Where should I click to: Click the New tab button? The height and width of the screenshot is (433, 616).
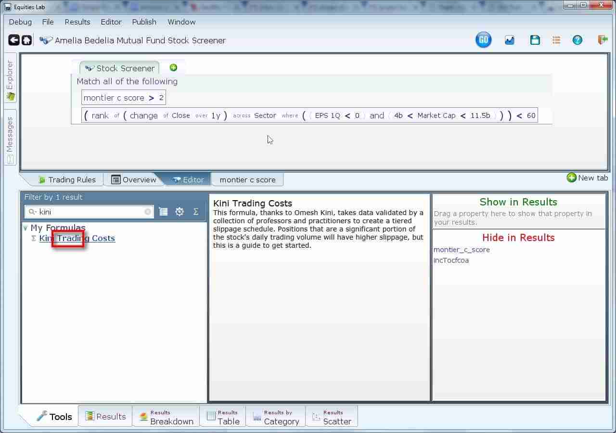pyautogui.click(x=587, y=178)
